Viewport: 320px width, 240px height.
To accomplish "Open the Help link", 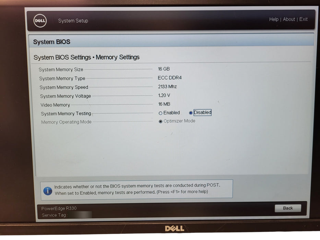I will (x=274, y=20).
